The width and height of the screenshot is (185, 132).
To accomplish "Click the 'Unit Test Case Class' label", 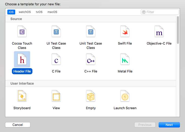I will tap(91, 46).
